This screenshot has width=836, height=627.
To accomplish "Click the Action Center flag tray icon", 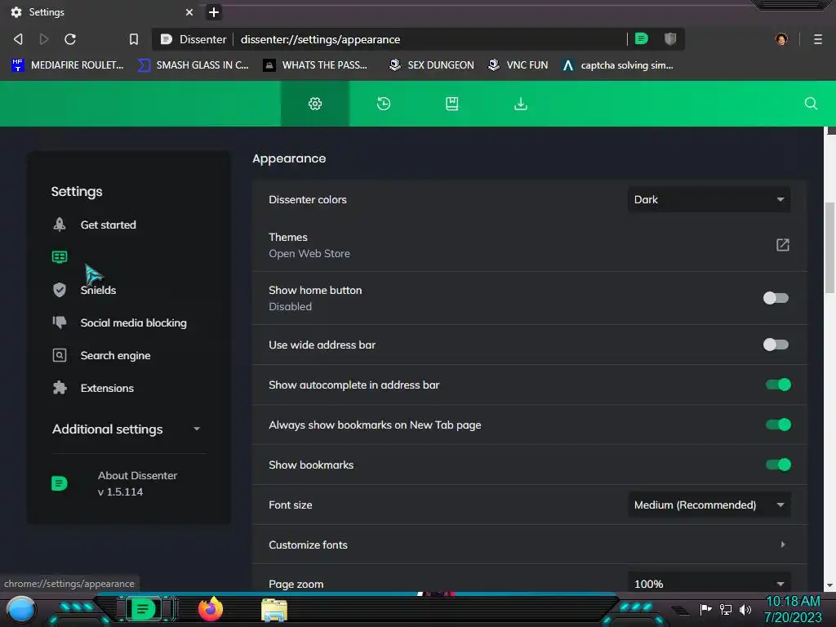I will [706, 609].
